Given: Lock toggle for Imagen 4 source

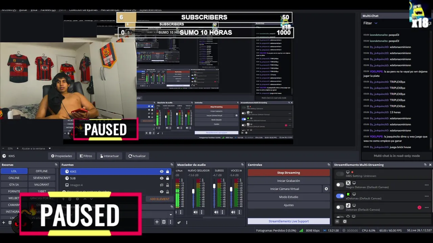Looking at the screenshot, I should tap(167, 185).
